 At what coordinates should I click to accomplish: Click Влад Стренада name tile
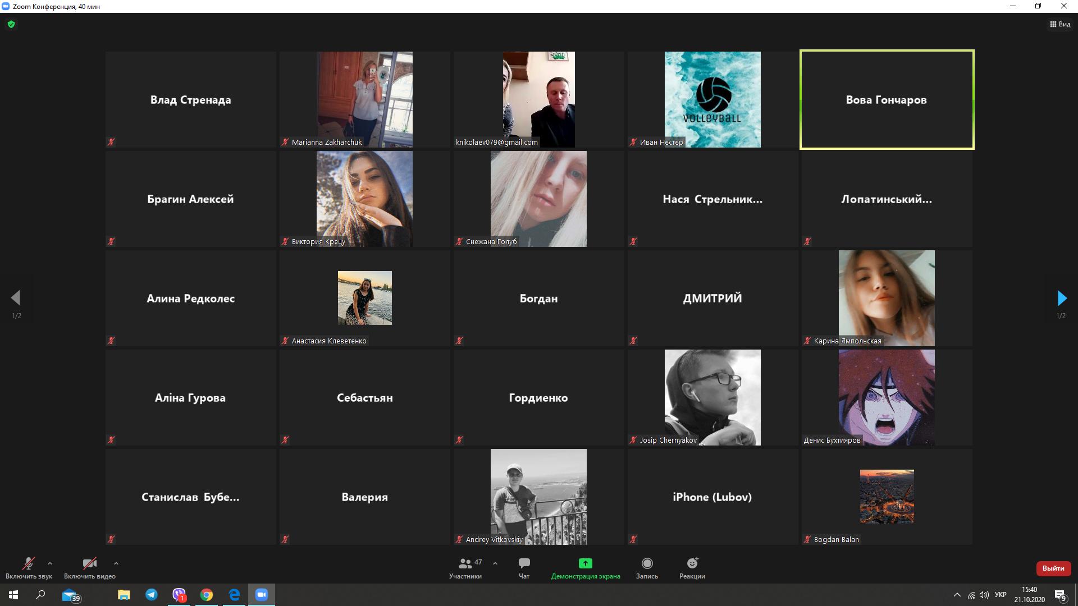[190, 100]
